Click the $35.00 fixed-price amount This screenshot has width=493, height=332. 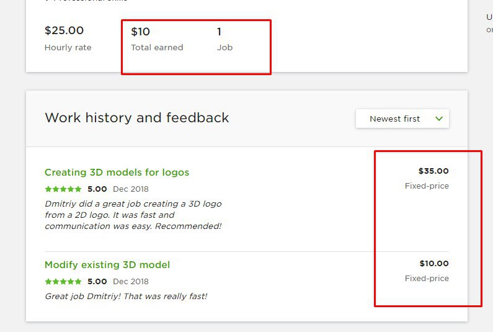point(433,171)
